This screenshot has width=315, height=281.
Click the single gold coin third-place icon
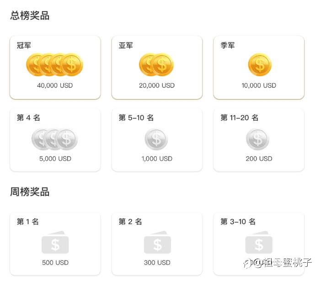click(260, 65)
